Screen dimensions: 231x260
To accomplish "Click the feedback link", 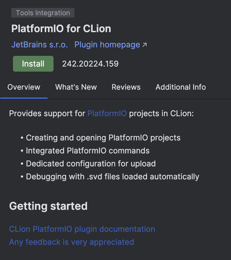I will pos(71,242).
